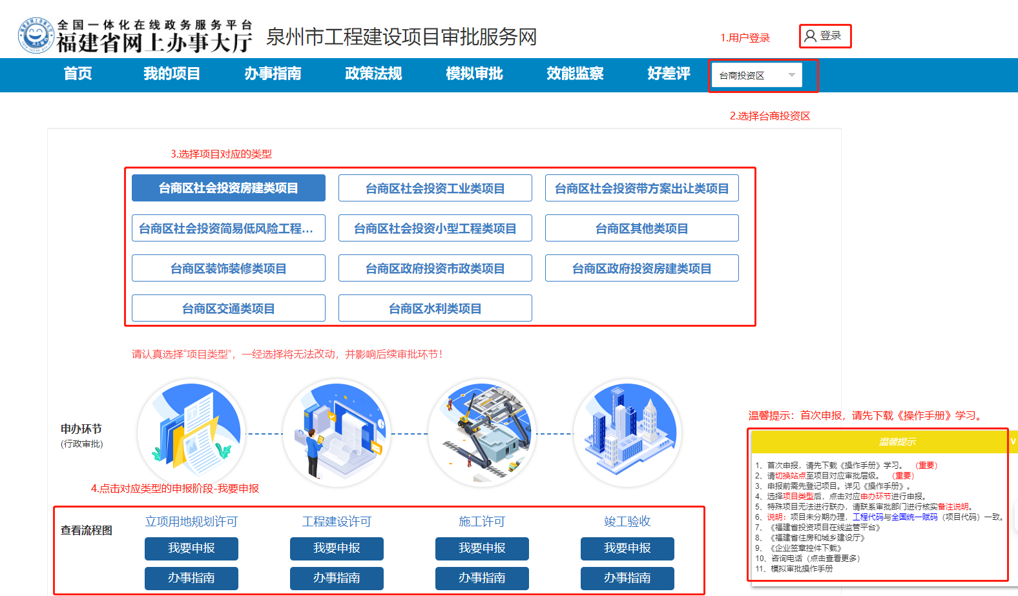Select the 台商区水利类项目 option
The width and height of the screenshot is (1018, 596).
click(435, 309)
